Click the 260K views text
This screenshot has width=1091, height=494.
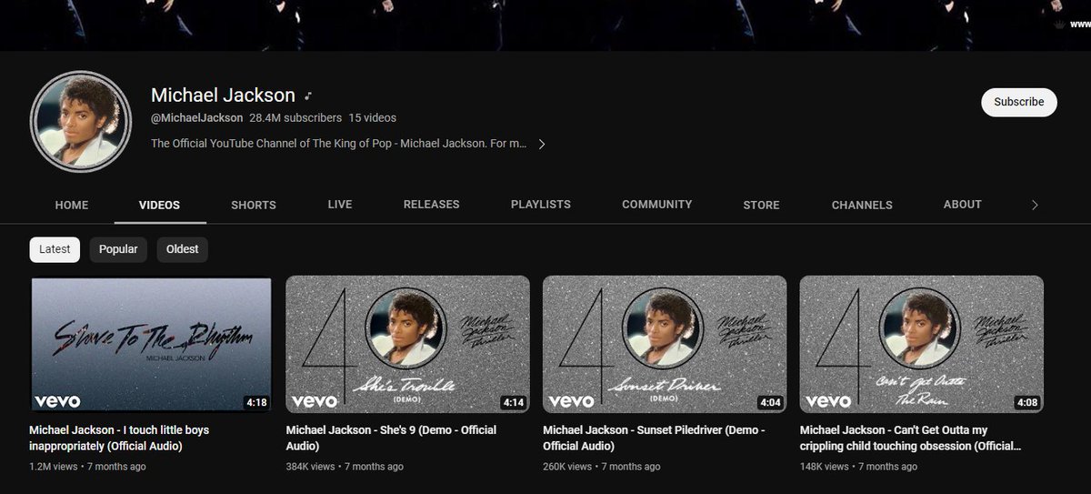tap(567, 467)
